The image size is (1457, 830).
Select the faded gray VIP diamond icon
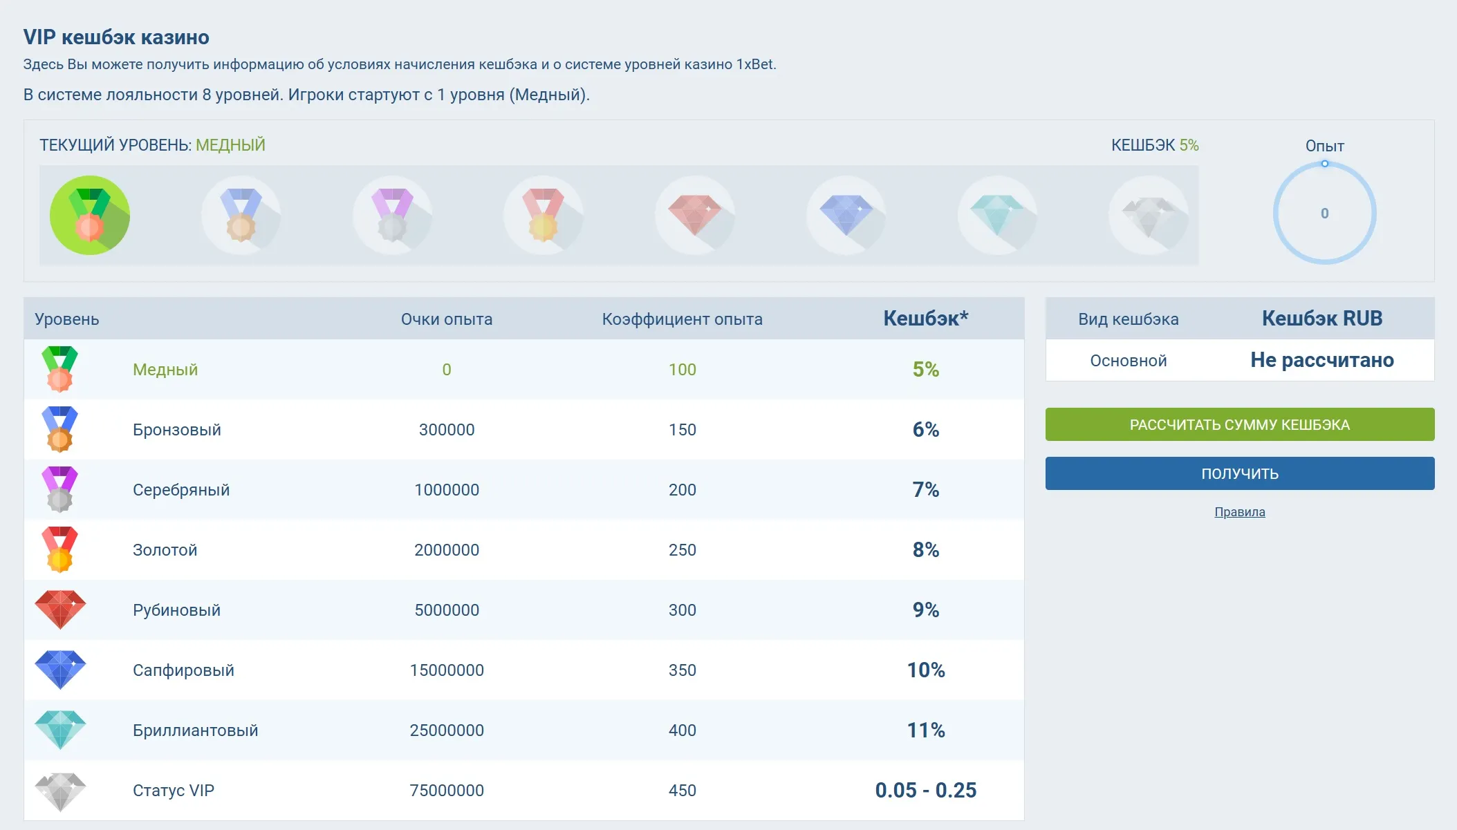point(1148,215)
